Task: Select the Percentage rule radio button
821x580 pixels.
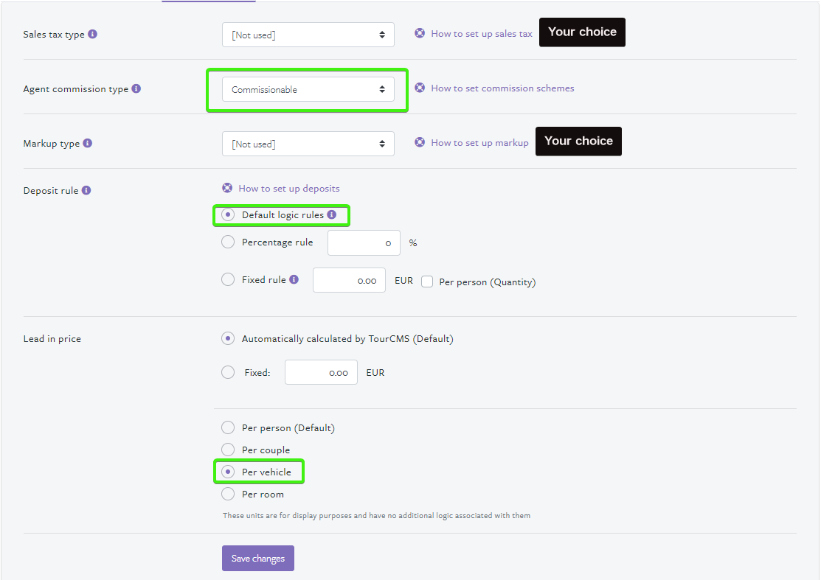Action: coord(228,242)
